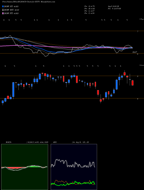The height and width of the screenshot is (190, 144).
Task: Click the 3.67 price label on EMA chart
Action: pyautogui.click(x=135, y=52)
